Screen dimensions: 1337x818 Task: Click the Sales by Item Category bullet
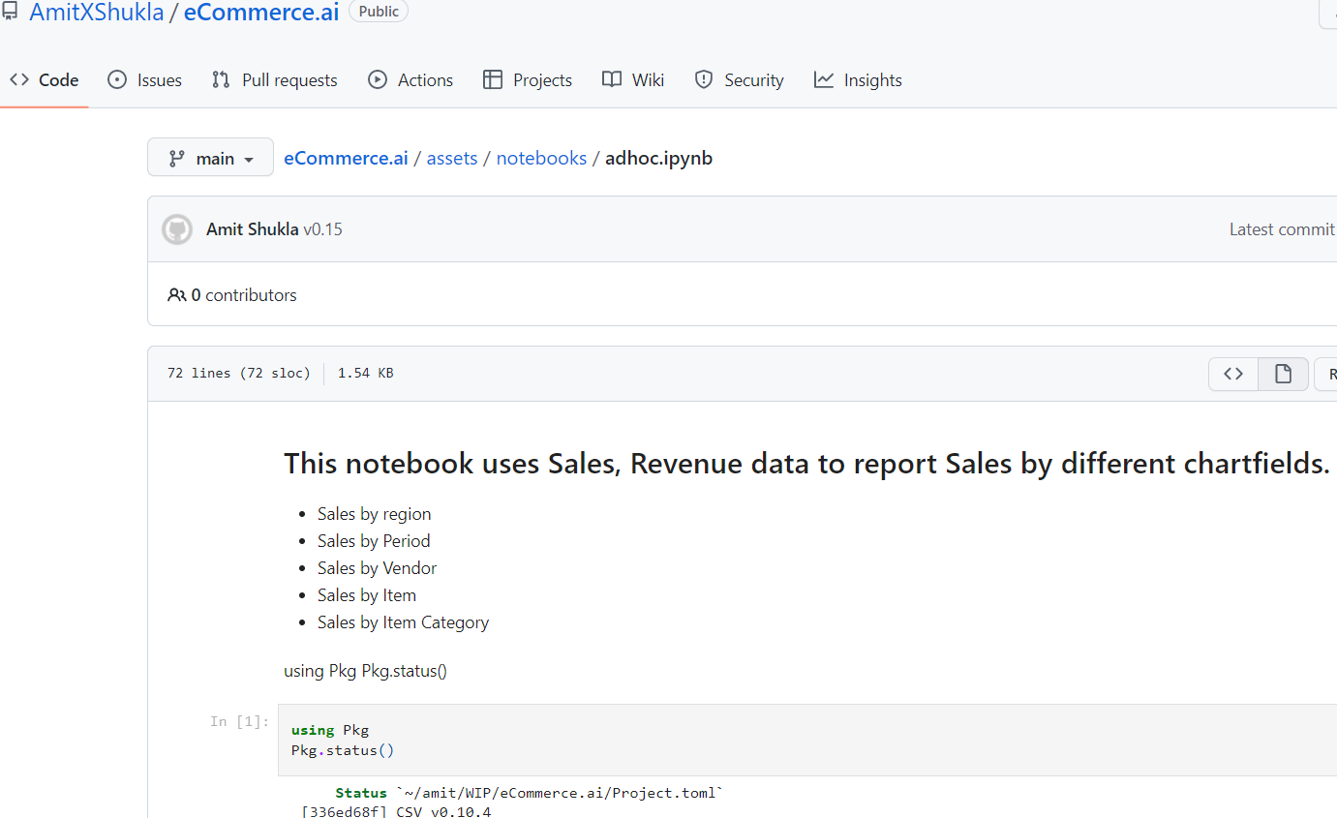click(x=403, y=622)
